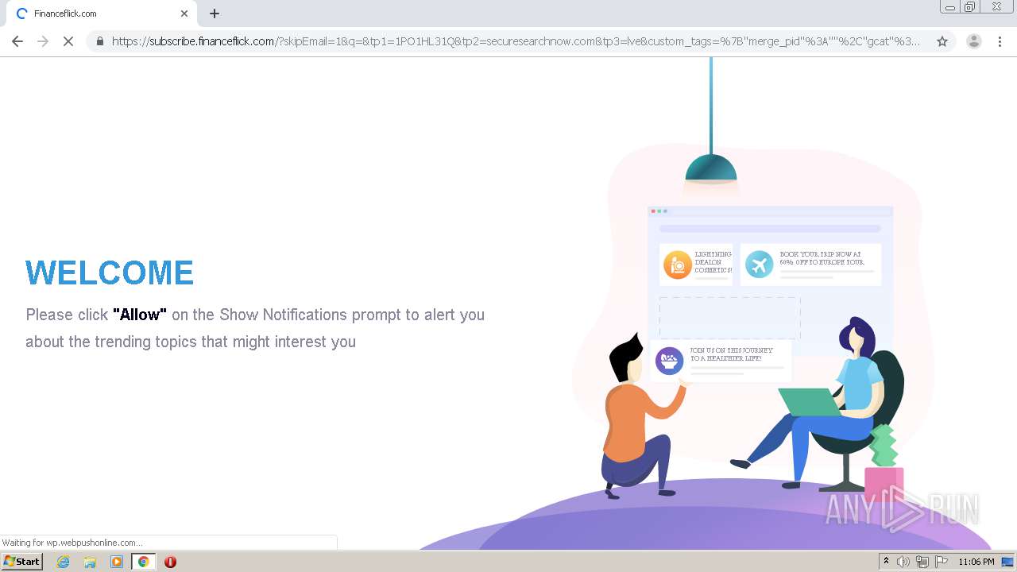Click the airplane trip offer icon

coord(759,265)
